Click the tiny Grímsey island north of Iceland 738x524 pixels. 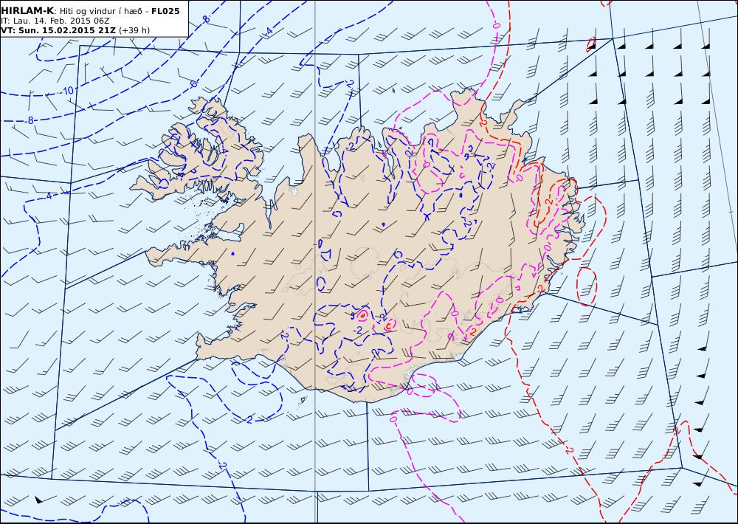click(393, 89)
